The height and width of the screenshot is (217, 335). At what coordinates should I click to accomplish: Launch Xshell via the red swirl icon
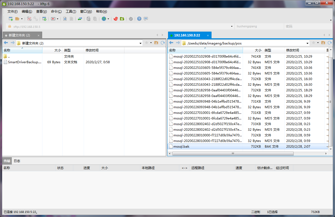[x=116, y=19]
